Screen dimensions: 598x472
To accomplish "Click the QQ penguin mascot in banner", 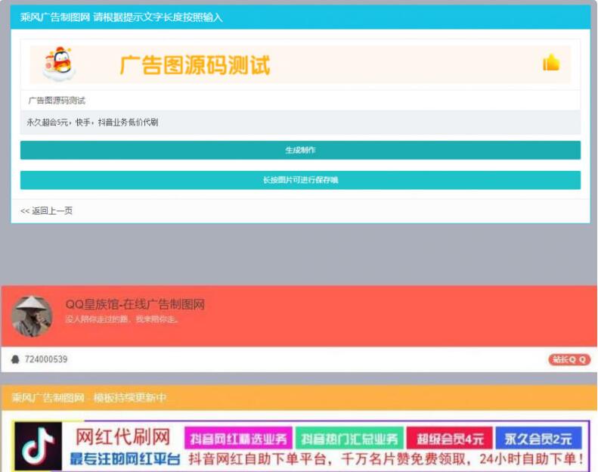I will point(59,64).
